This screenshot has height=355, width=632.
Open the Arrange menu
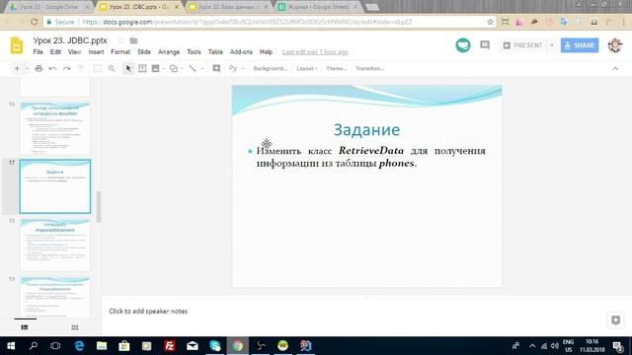coord(169,52)
